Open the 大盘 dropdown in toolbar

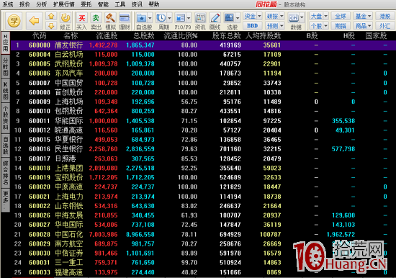[319, 16]
